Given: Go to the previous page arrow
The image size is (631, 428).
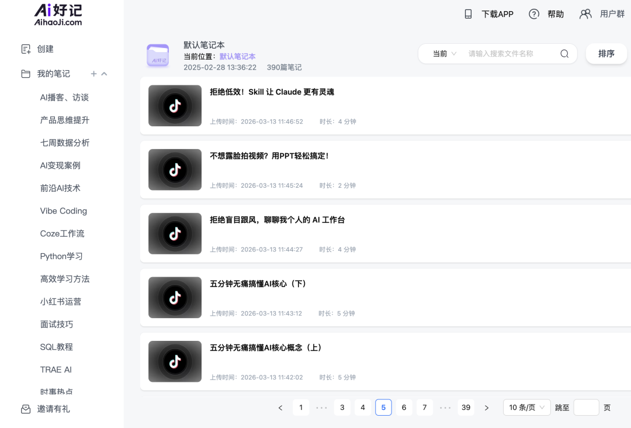Looking at the screenshot, I should (x=280, y=408).
